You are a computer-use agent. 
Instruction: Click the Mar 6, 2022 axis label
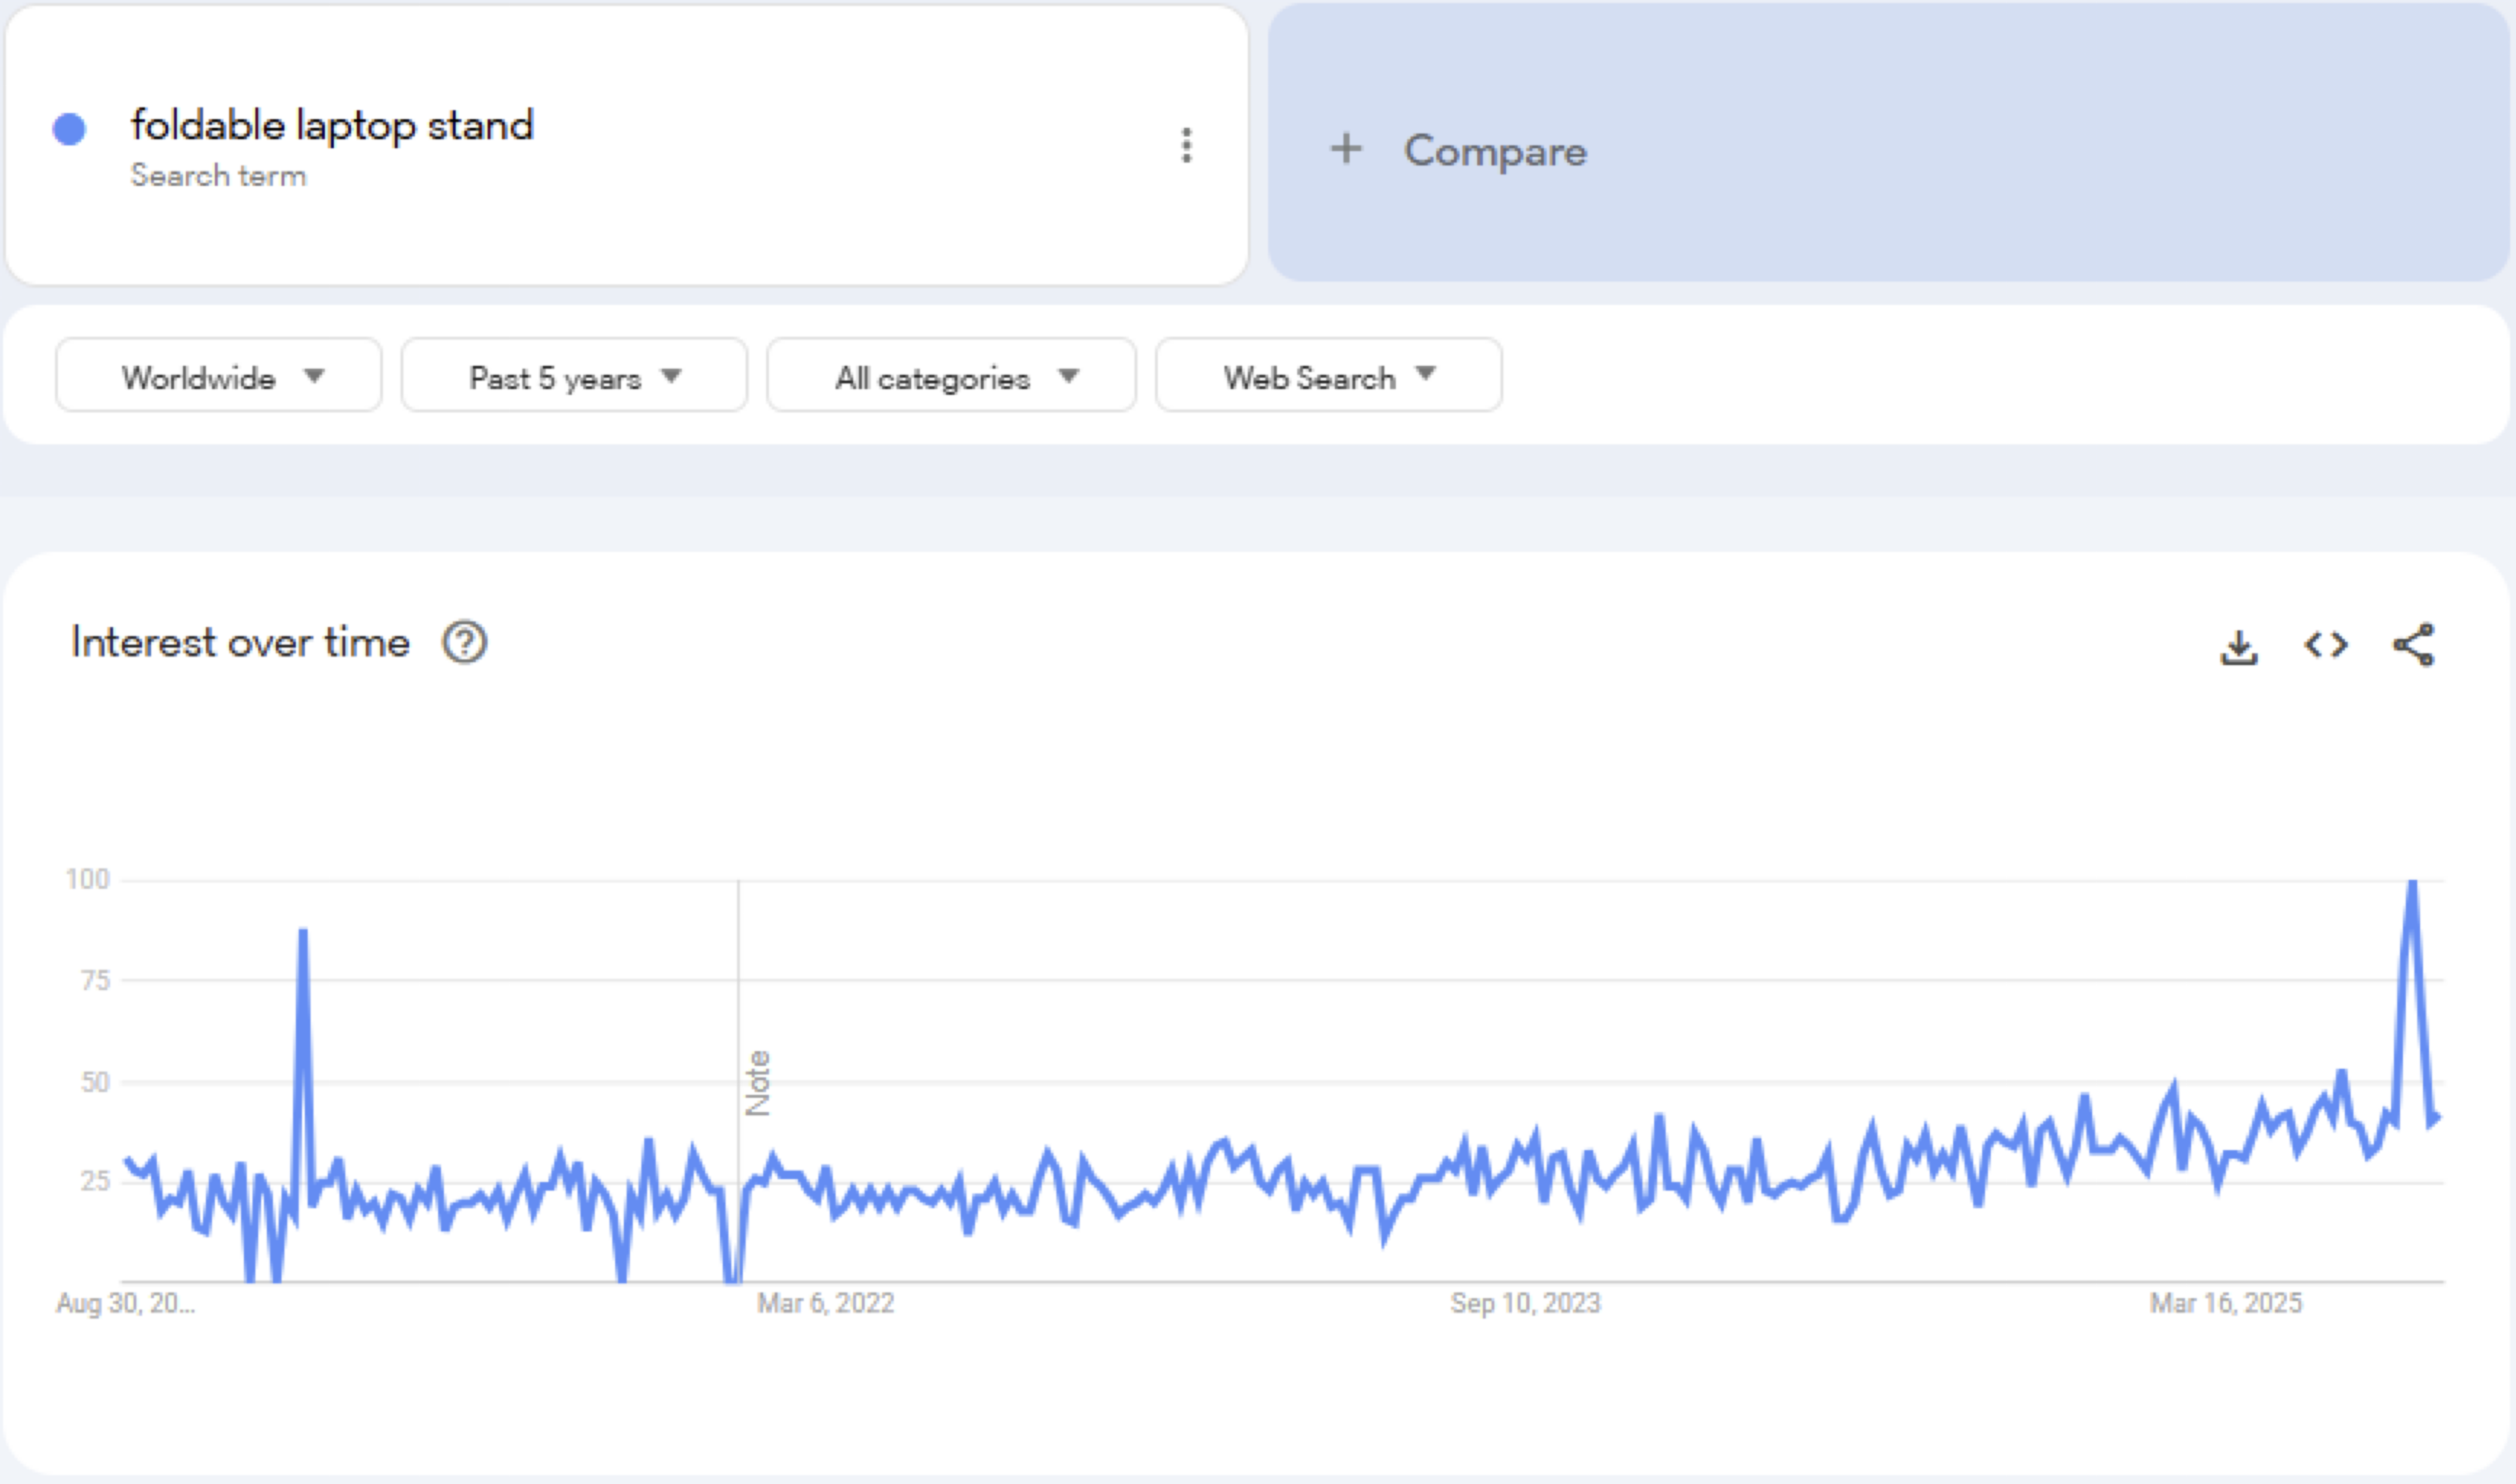[x=826, y=1303]
